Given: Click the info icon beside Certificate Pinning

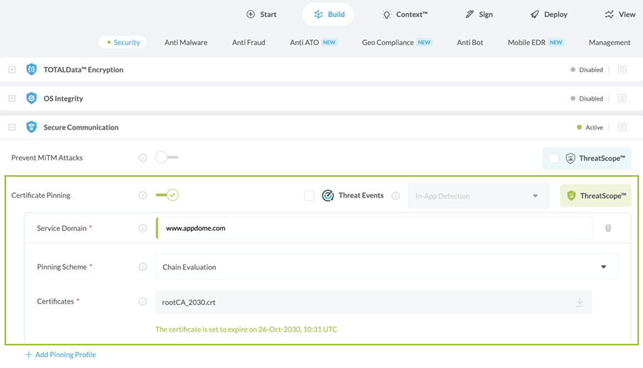Looking at the screenshot, I should [x=142, y=195].
